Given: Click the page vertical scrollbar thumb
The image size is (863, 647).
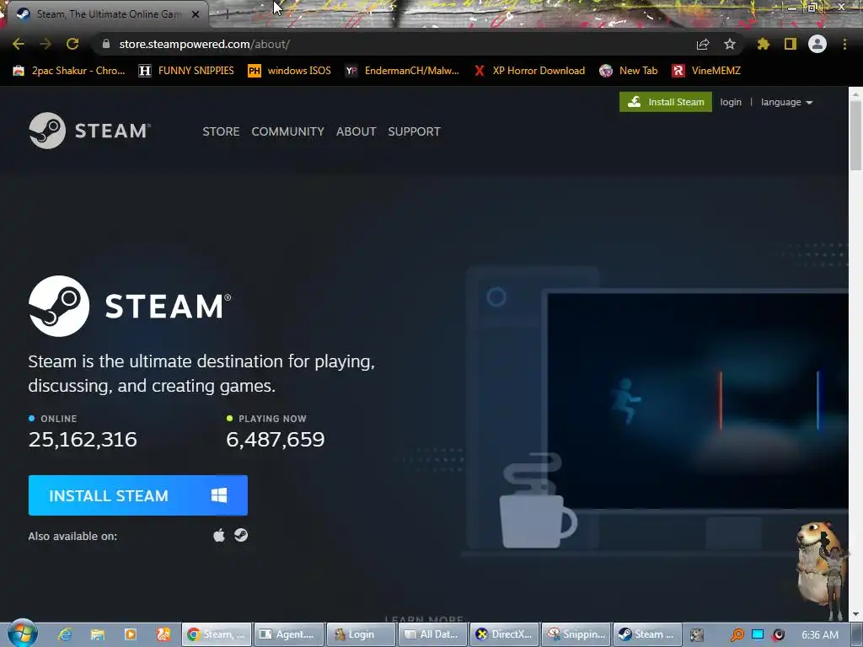Looking at the screenshot, I should point(855,136).
